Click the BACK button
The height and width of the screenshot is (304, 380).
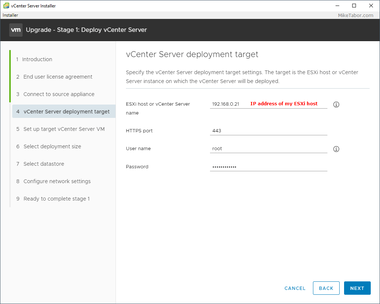[326, 288]
